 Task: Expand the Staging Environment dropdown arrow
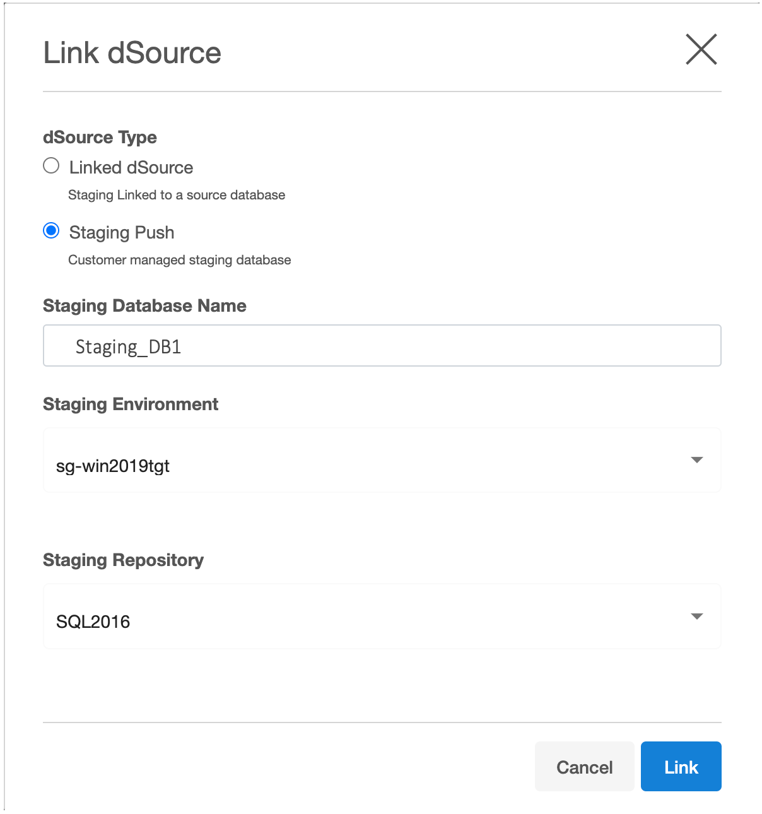tap(696, 460)
